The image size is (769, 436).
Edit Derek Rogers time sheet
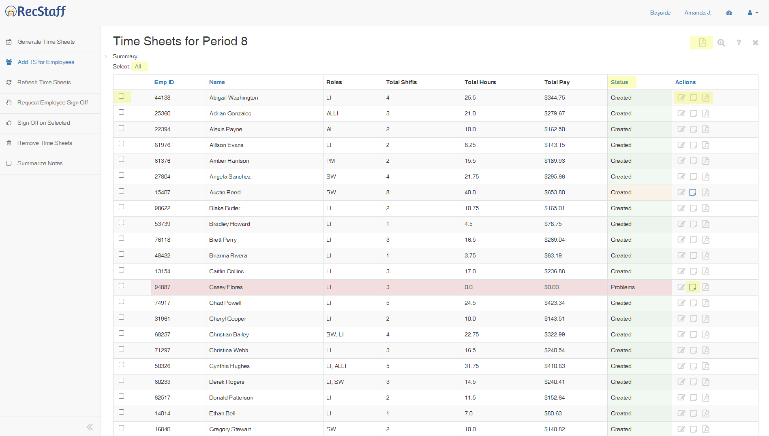(681, 382)
